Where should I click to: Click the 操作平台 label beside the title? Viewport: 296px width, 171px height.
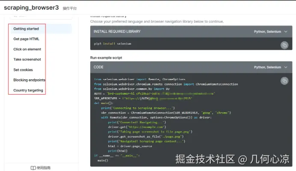tap(70, 8)
